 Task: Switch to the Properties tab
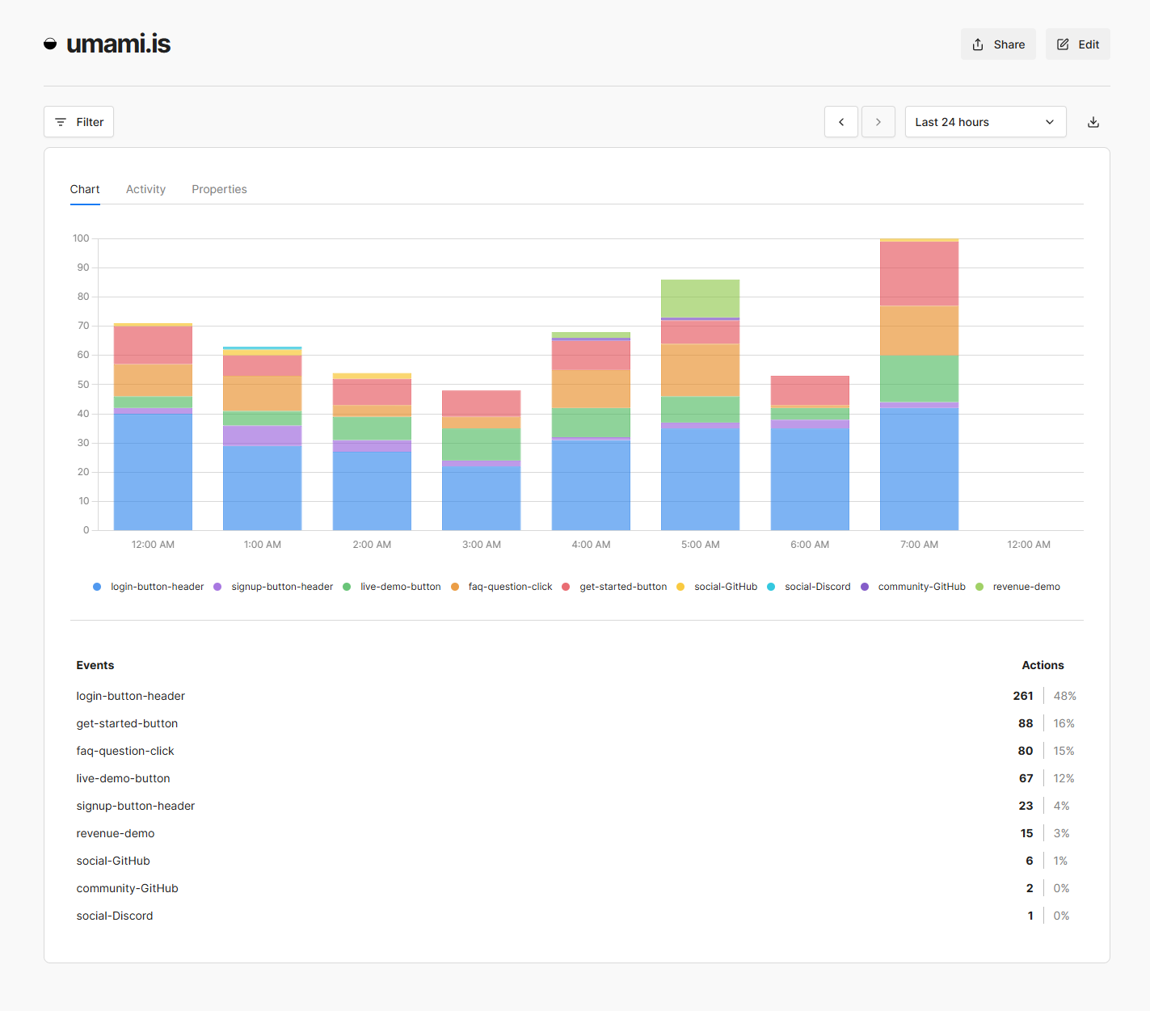pos(219,189)
